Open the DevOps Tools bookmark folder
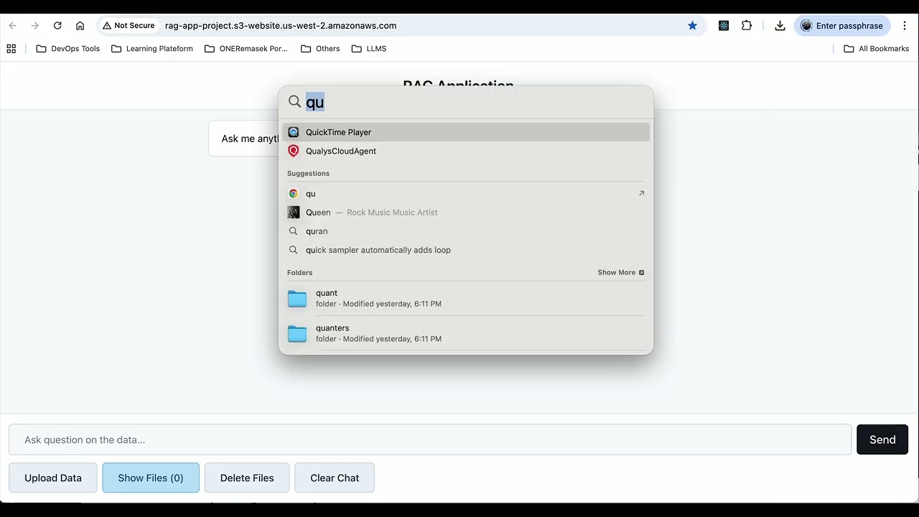 [68, 49]
